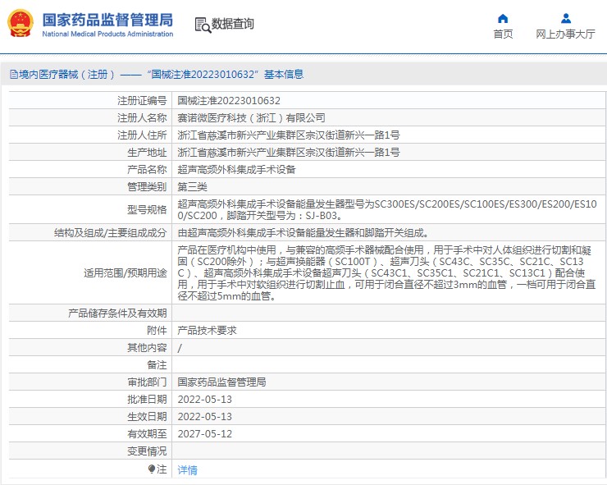607x485 pixels.
Task: Select 国家药品监督管理局 in the 审批部门 row
Action: [221, 382]
